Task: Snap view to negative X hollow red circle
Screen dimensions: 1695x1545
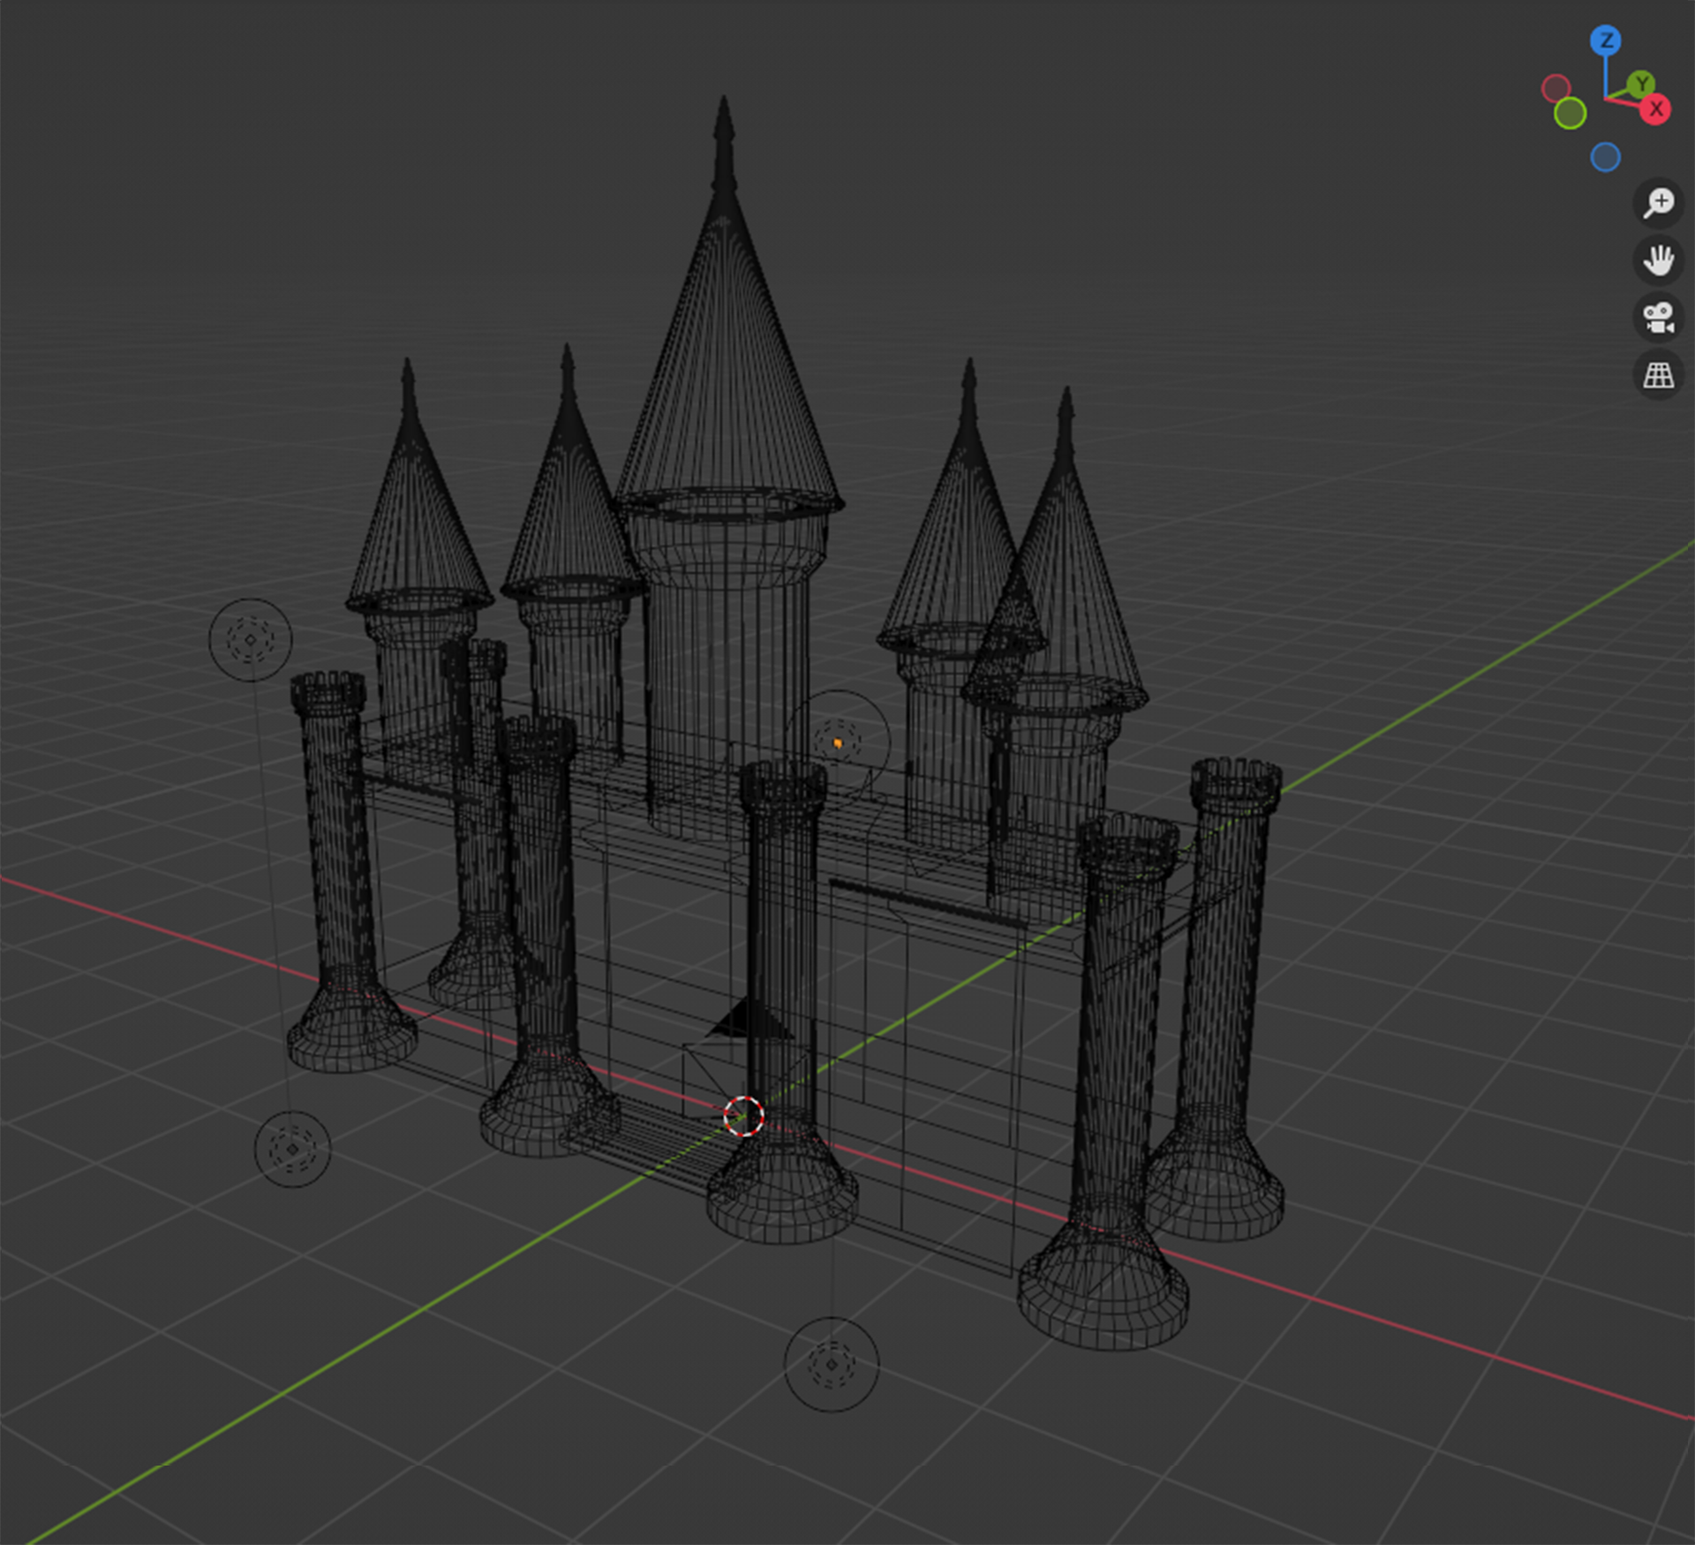Action: (x=1556, y=88)
